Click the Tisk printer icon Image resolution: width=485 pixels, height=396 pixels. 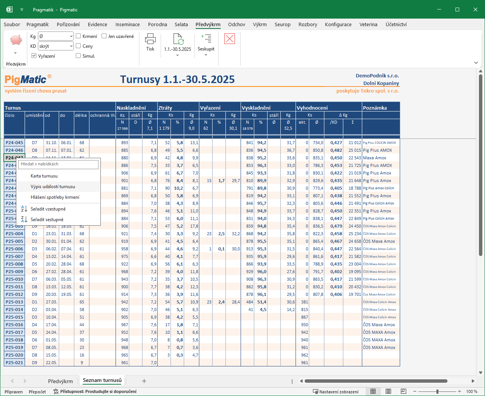pos(150,39)
